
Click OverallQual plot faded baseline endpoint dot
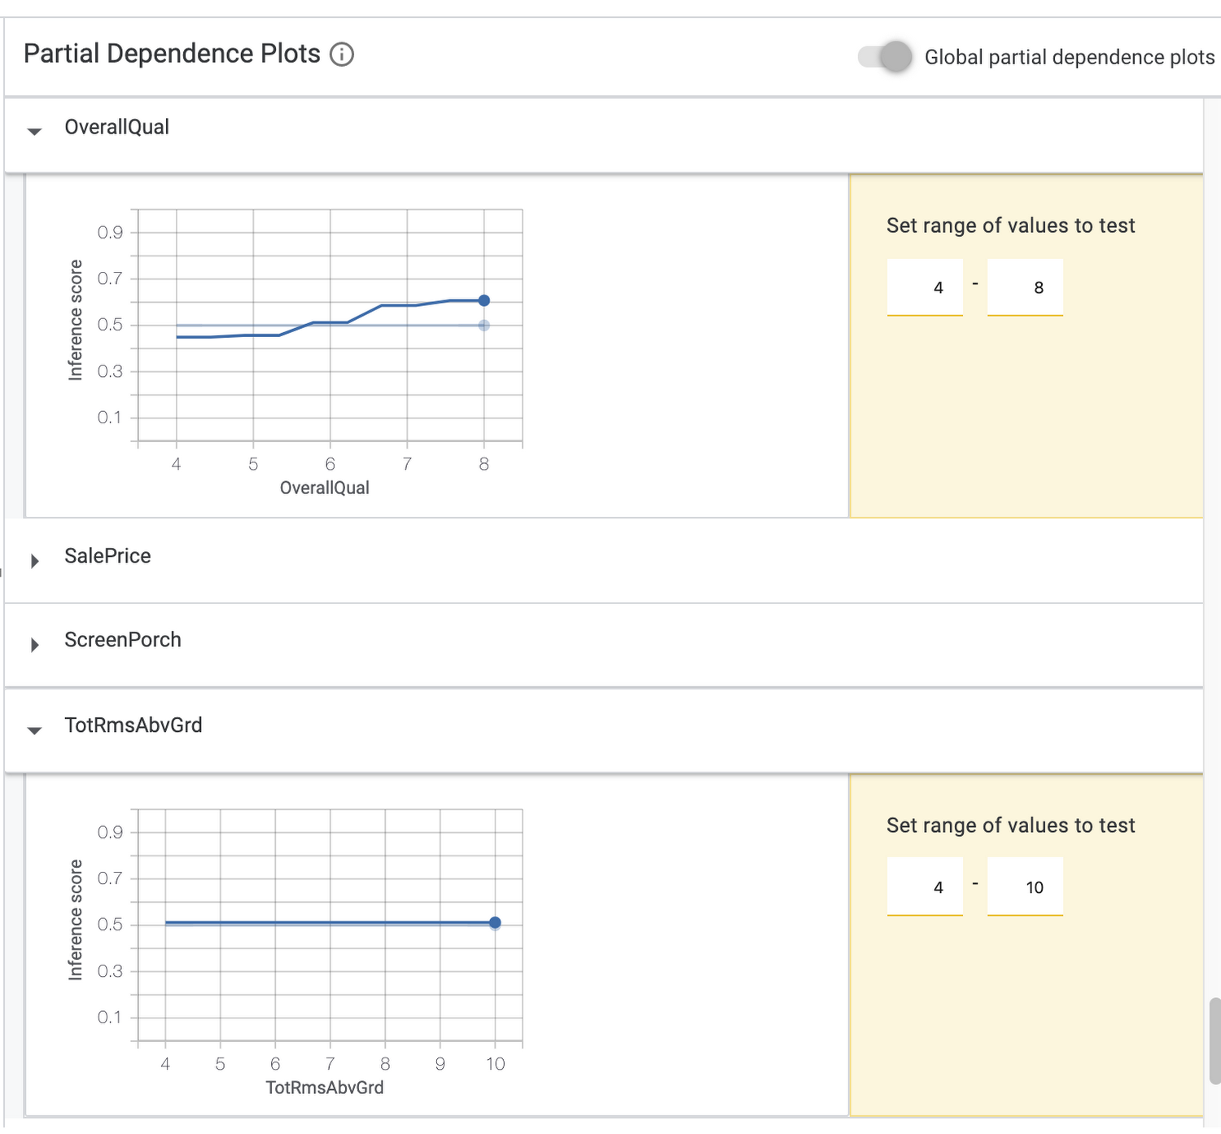point(484,326)
